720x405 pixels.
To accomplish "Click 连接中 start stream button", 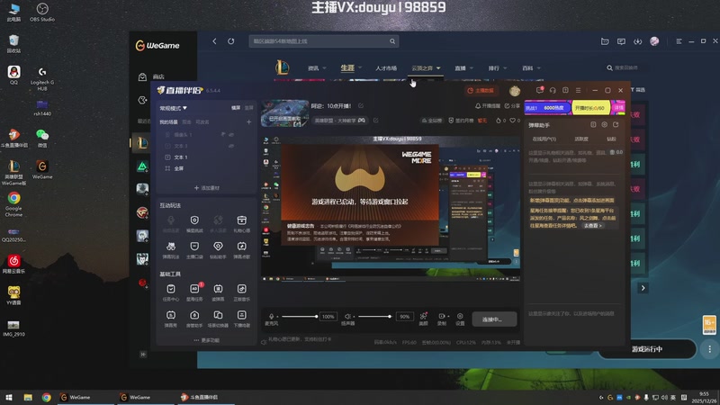I will coord(494,319).
